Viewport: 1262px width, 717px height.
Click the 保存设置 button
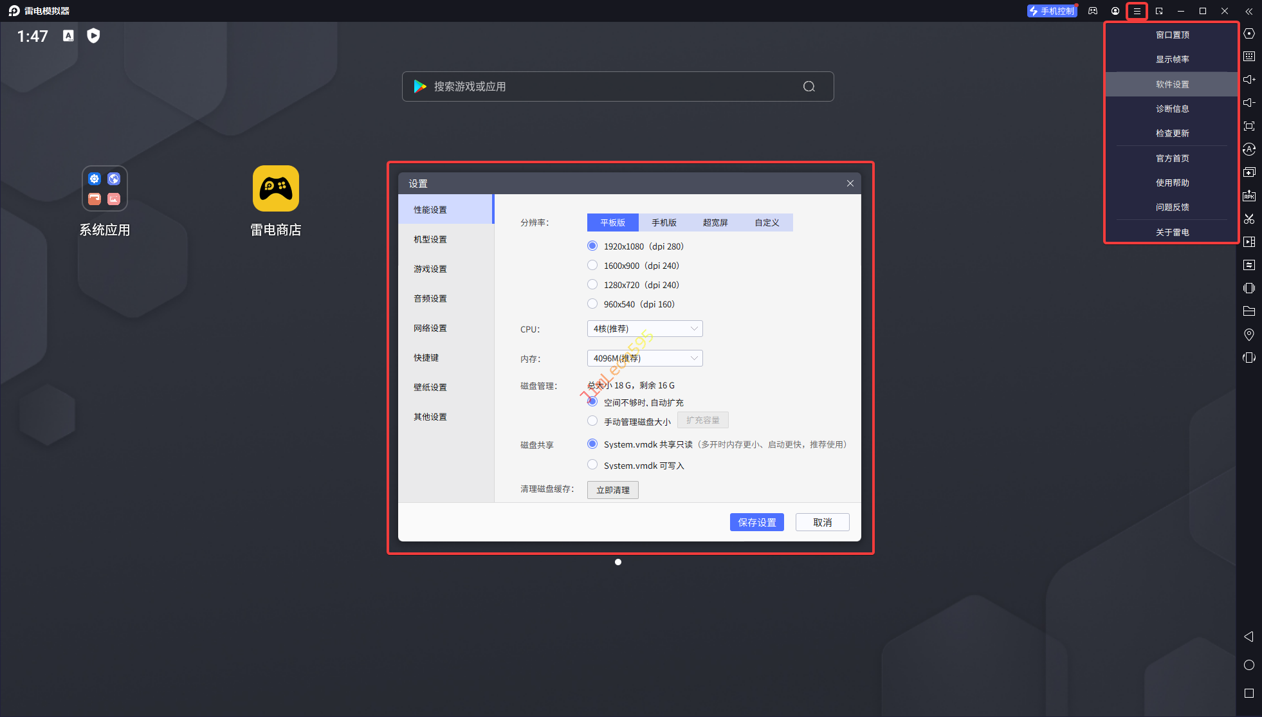coord(756,522)
